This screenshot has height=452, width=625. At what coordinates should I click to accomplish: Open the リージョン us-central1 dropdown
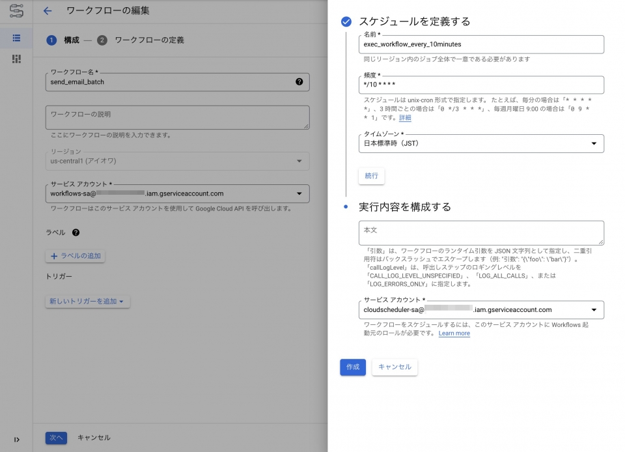click(177, 161)
